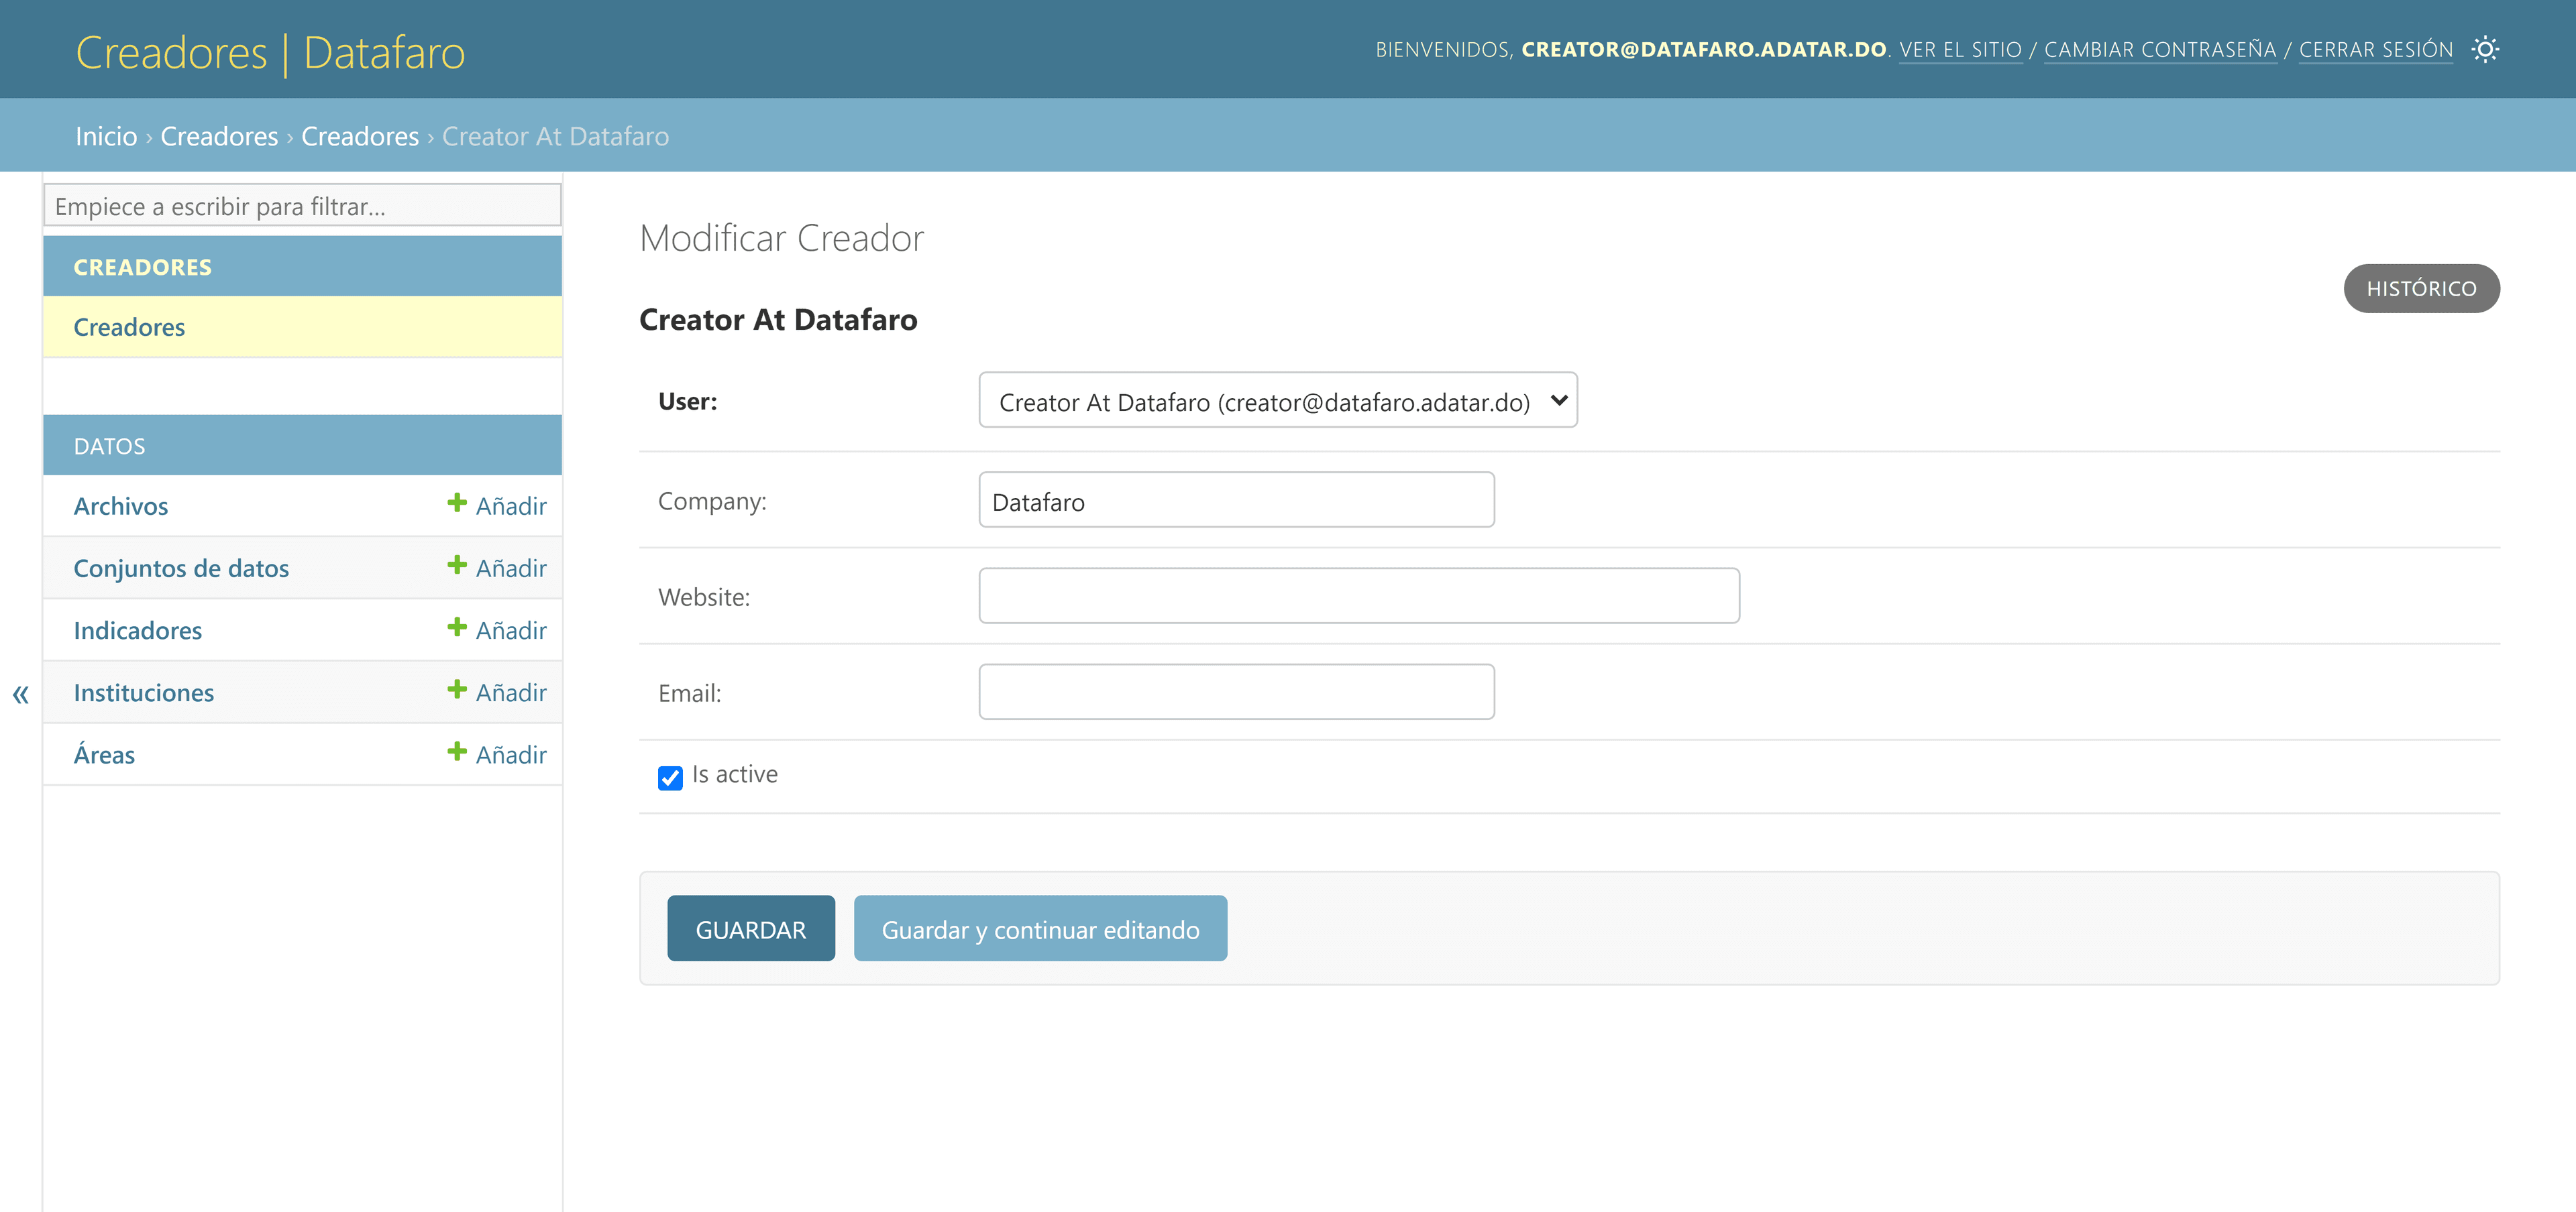Click CAMBIAR CONTRASEÑA link
This screenshot has height=1212, width=2576.
click(2160, 49)
